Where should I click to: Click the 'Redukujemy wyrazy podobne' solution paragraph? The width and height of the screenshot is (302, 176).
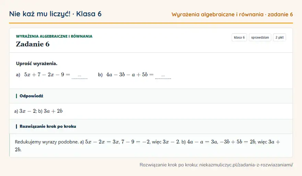147,146
